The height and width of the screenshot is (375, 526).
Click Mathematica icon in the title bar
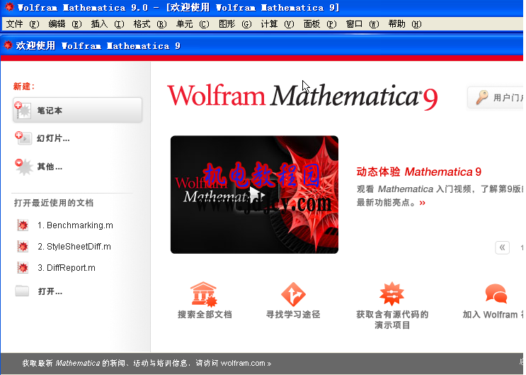click(9, 6)
